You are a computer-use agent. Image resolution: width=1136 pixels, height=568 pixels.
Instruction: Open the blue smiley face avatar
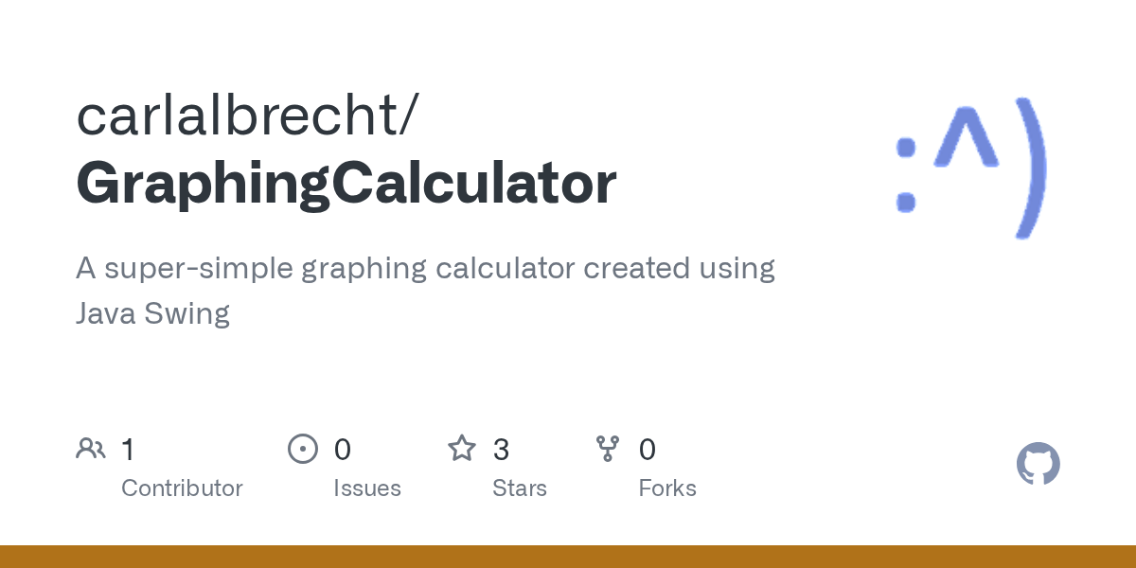971,167
